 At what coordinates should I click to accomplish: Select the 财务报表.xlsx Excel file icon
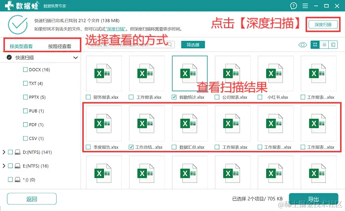click(x=103, y=73)
